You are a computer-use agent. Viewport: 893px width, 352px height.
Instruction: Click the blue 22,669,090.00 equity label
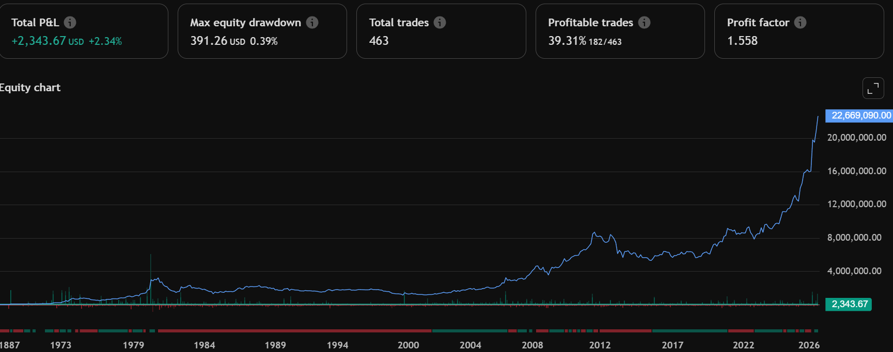[860, 115]
